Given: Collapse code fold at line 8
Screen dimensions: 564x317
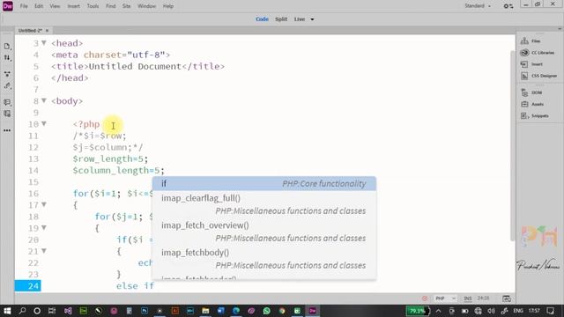Looking at the screenshot, I should click(44, 100).
